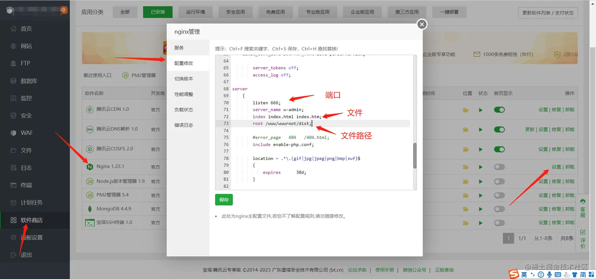
Task: Click the MongoDB leaf icon in software list
Action: click(90, 209)
